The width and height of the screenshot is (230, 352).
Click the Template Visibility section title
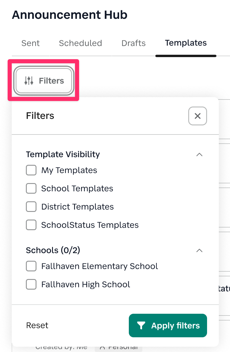63,154
